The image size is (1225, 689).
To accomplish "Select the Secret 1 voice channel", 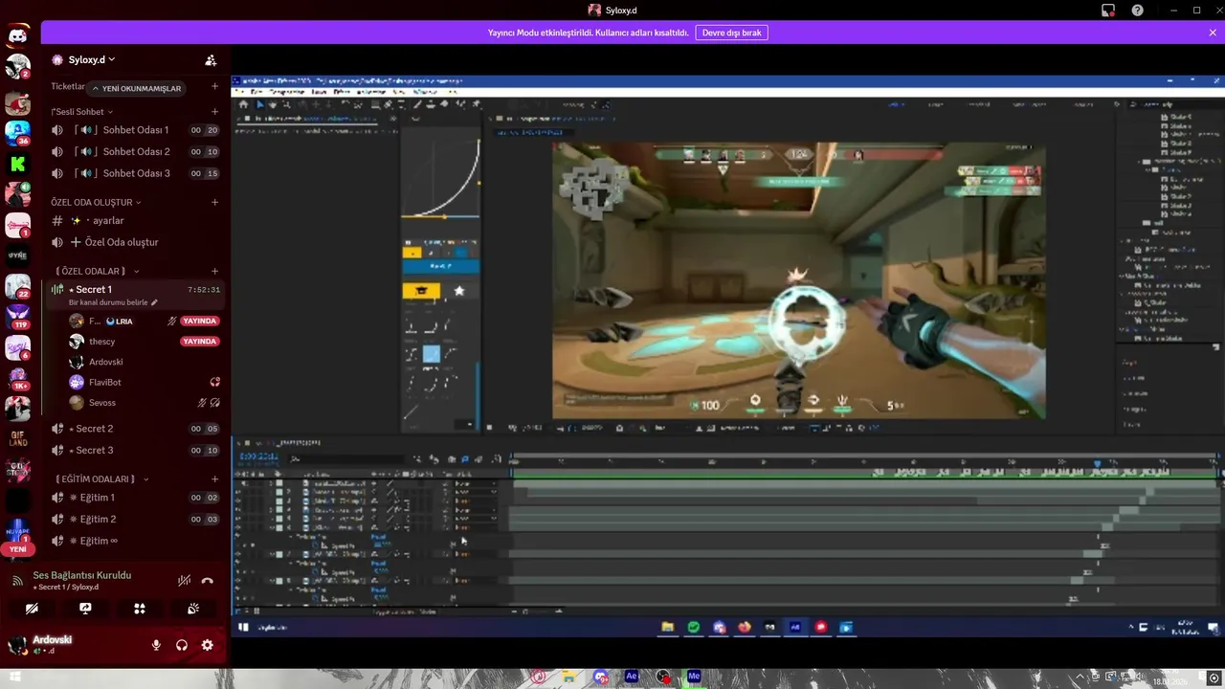I will pyautogui.click(x=135, y=289).
